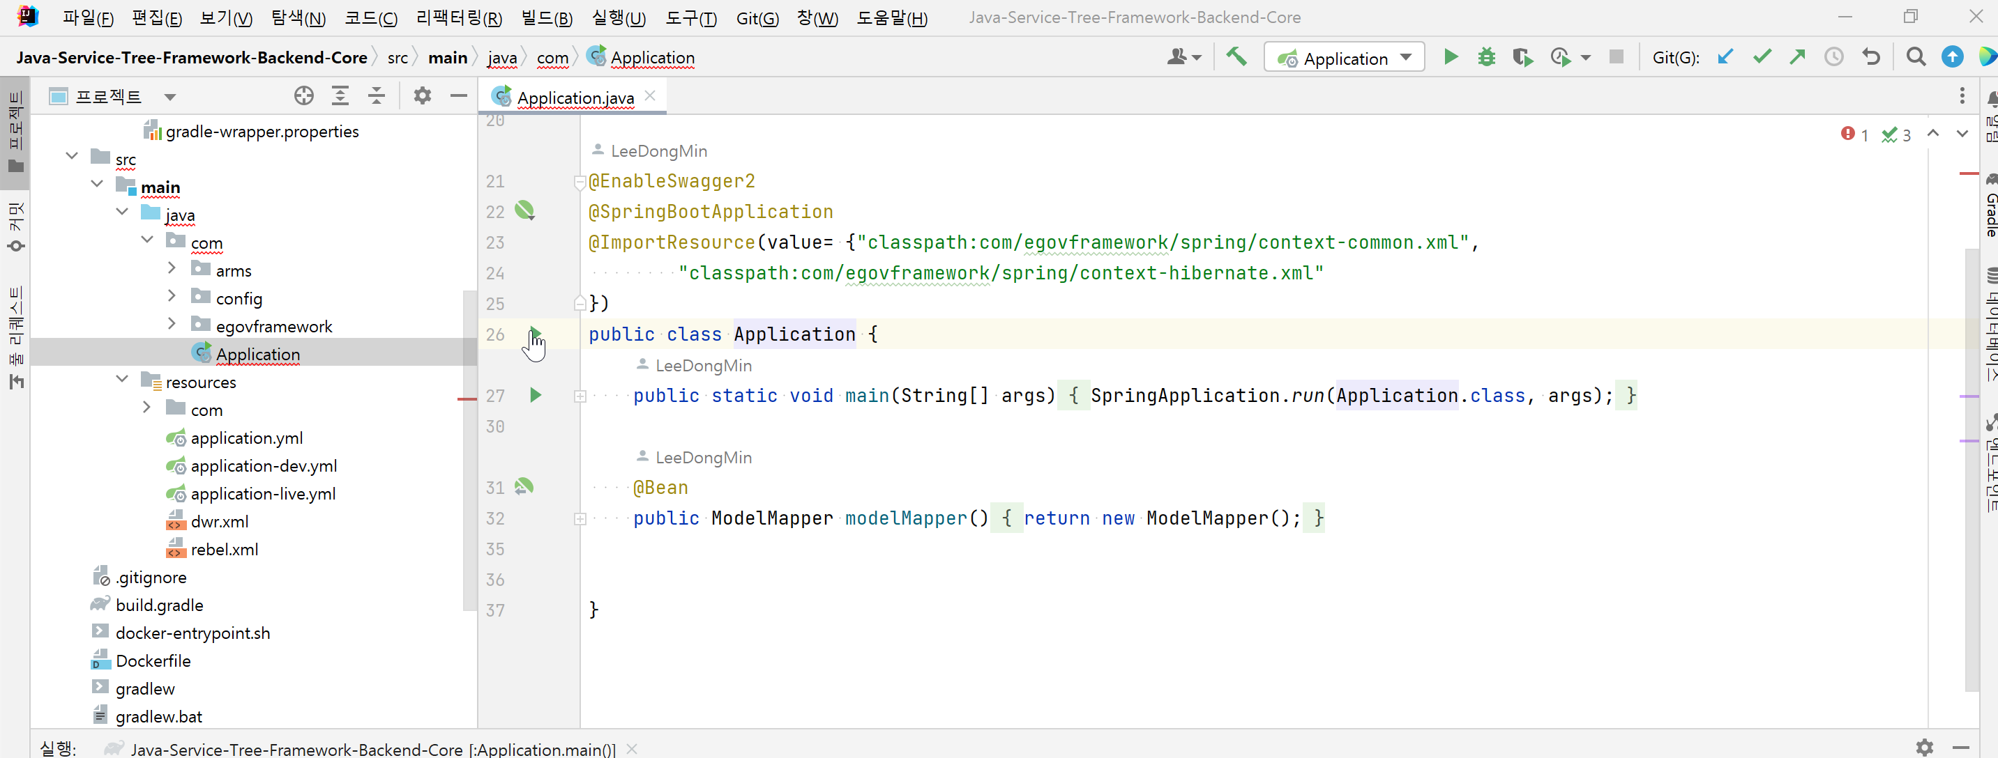
Task: Go to next highlighted error arrow
Action: (x=1962, y=134)
